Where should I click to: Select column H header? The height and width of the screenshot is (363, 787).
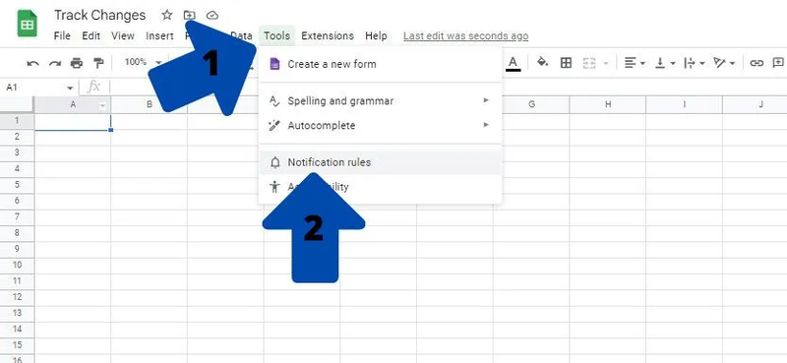pyautogui.click(x=608, y=104)
